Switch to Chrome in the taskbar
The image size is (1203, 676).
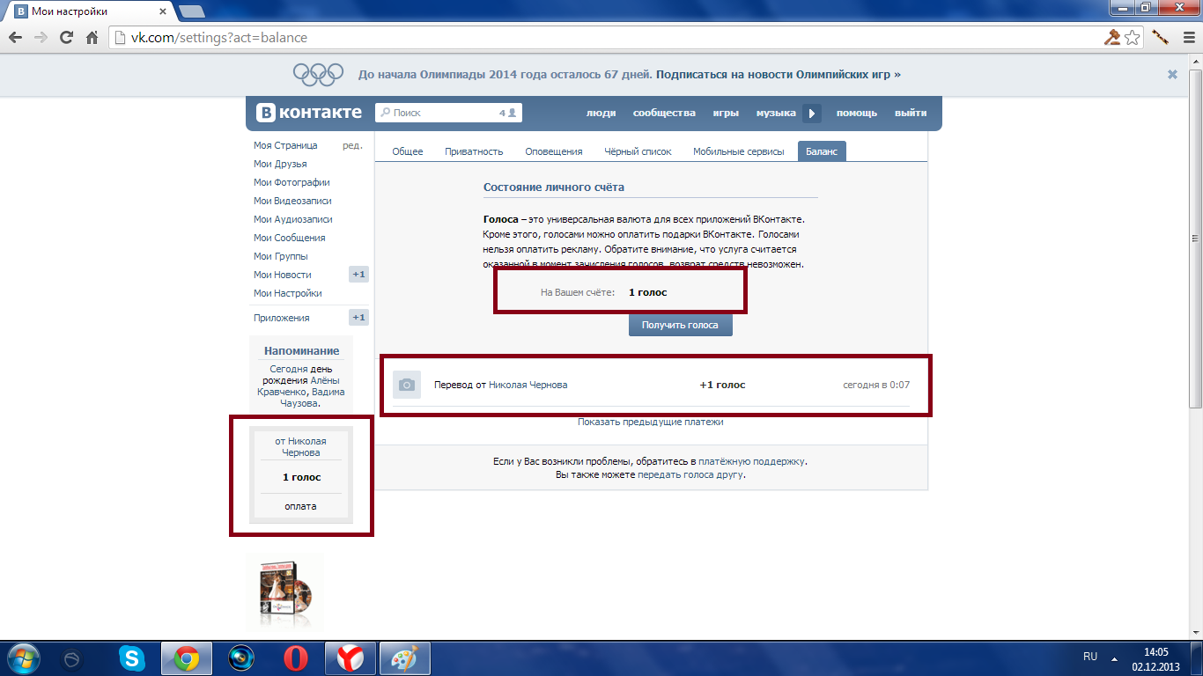(185, 658)
